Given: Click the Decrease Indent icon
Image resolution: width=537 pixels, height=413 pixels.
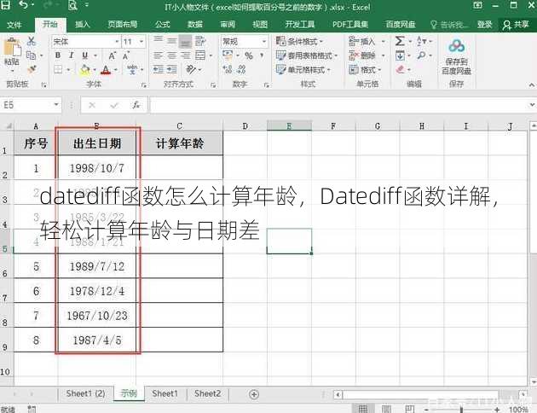Looking at the screenshot, I should [159, 70].
